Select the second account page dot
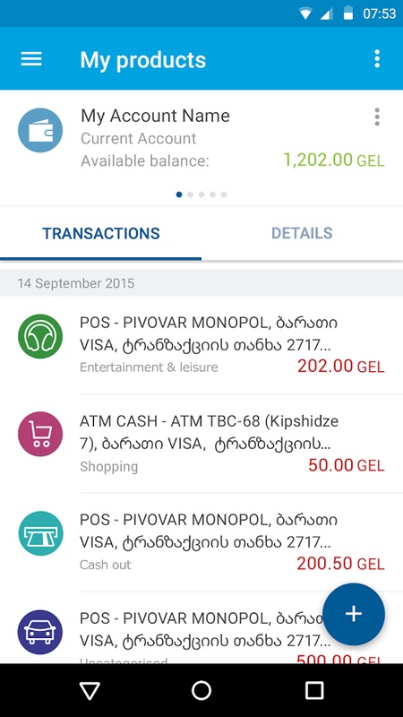403x717 pixels. 190,194
